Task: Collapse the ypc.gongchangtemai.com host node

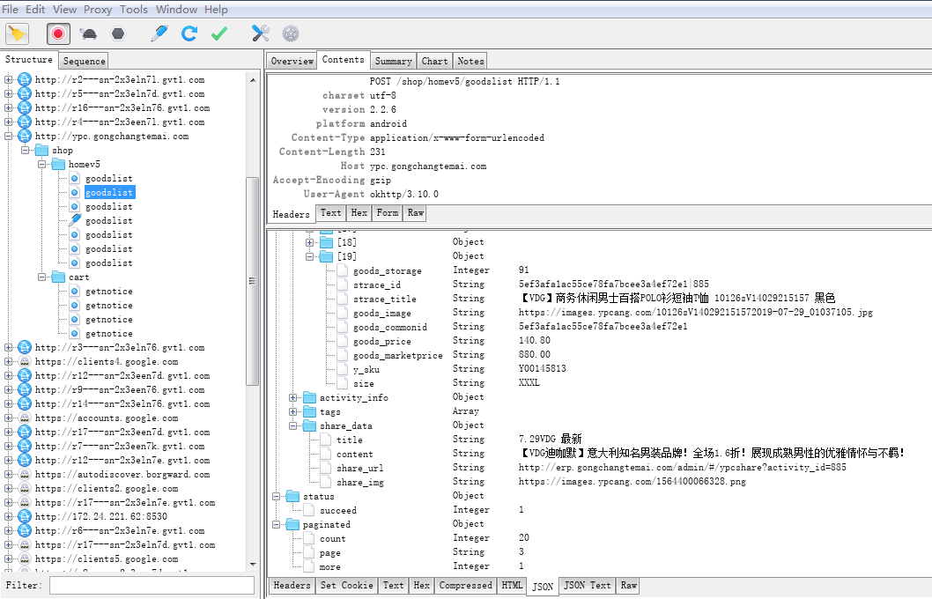Action: pos(8,136)
